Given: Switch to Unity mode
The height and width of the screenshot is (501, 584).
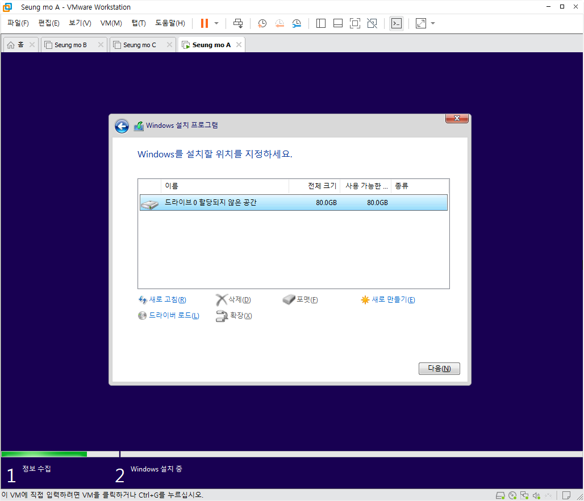Looking at the screenshot, I should [x=372, y=23].
